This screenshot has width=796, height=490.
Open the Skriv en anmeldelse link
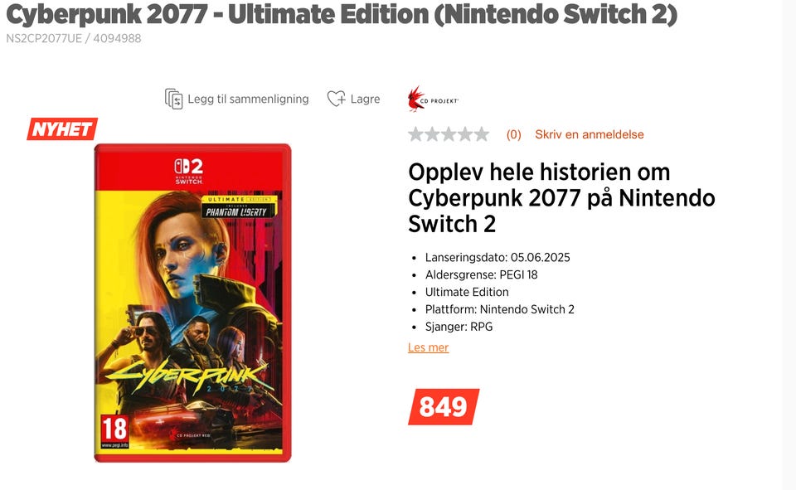click(x=590, y=134)
